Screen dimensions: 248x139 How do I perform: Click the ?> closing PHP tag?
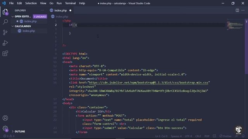pyautogui.click(x=64, y=46)
